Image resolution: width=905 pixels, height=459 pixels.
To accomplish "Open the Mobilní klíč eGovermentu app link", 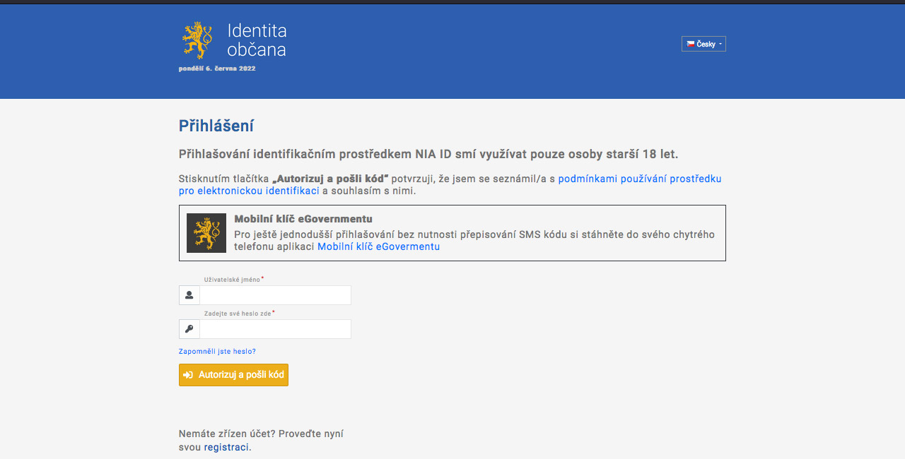I will coord(378,246).
